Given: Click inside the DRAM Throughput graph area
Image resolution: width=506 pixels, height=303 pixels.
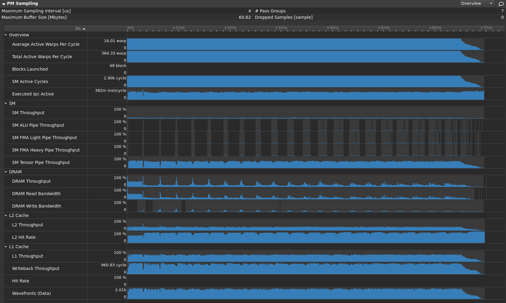Looking at the screenshot, I should [303, 181].
